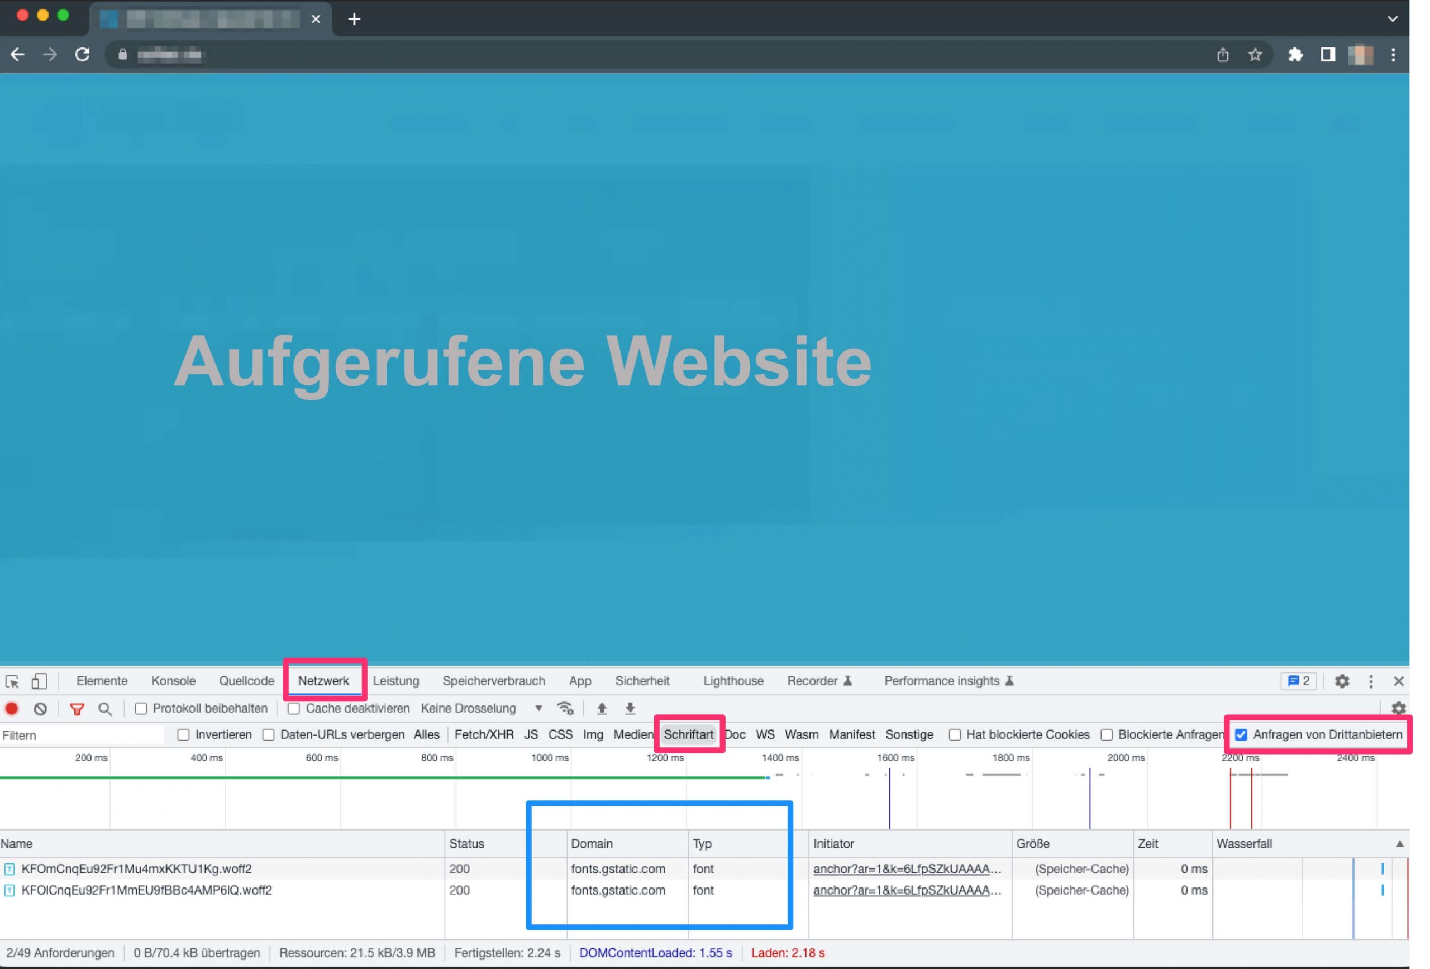The width and height of the screenshot is (1430, 969).
Task: Select the inspect element cursor icon
Action: coord(13,681)
